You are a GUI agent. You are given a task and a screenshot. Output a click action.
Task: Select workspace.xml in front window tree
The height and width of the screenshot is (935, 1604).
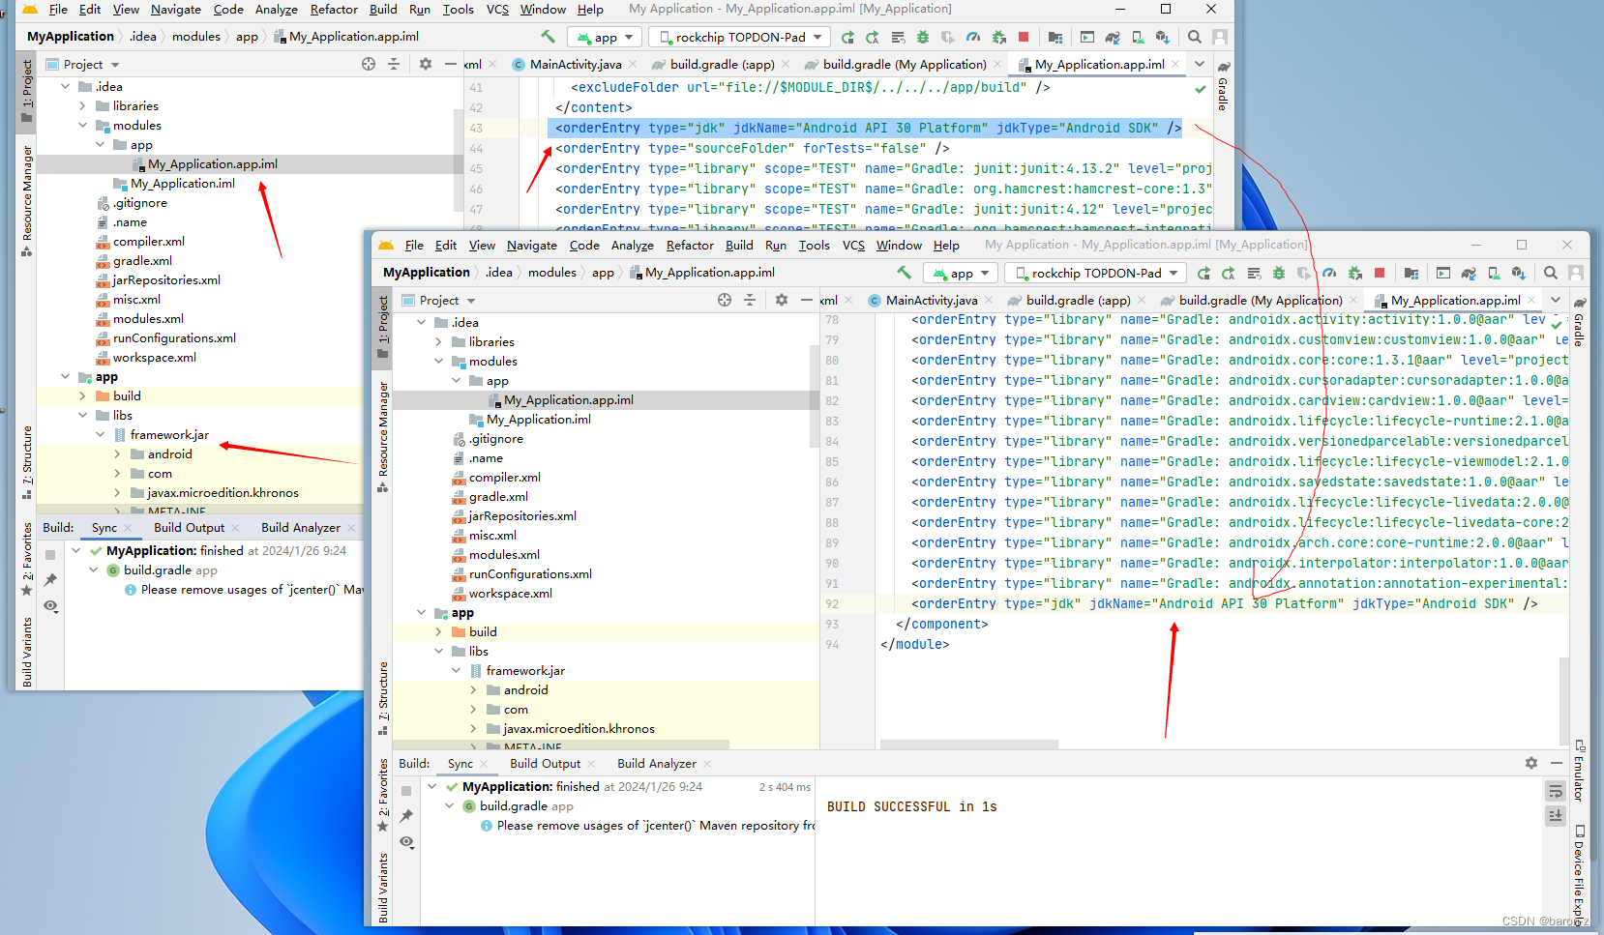coord(511,594)
